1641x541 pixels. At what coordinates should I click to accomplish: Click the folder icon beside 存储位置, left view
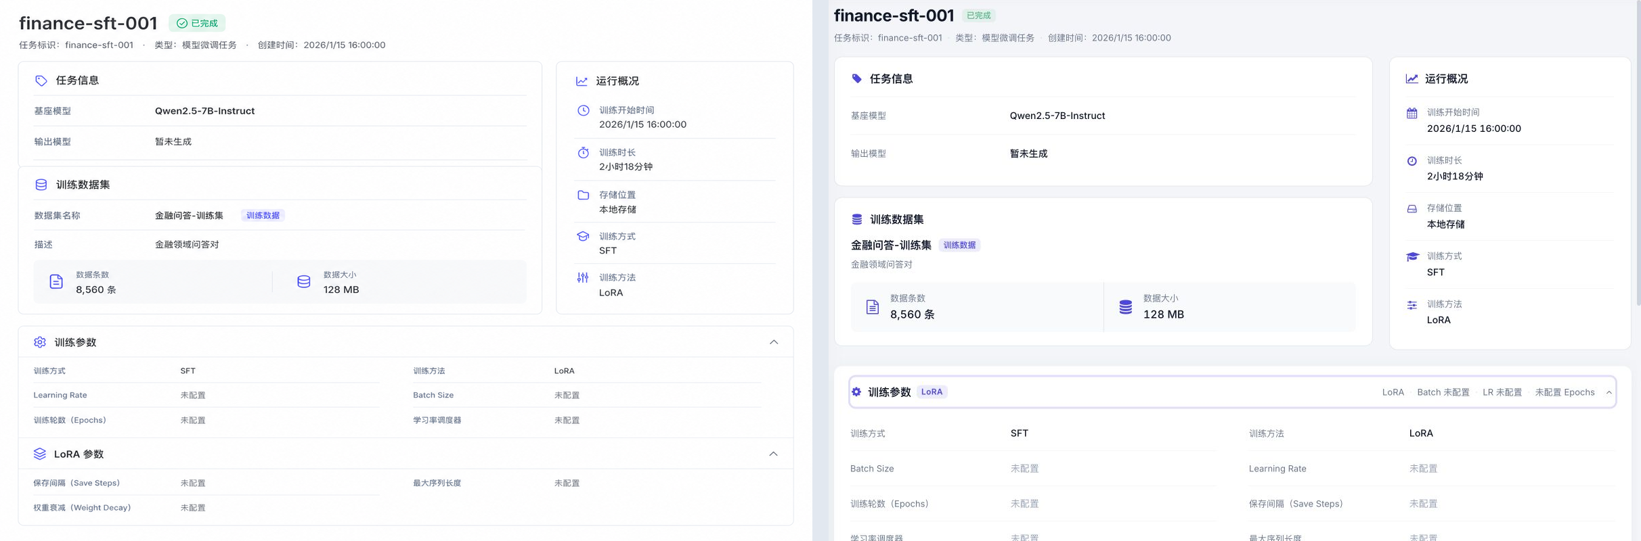click(583, 195)
